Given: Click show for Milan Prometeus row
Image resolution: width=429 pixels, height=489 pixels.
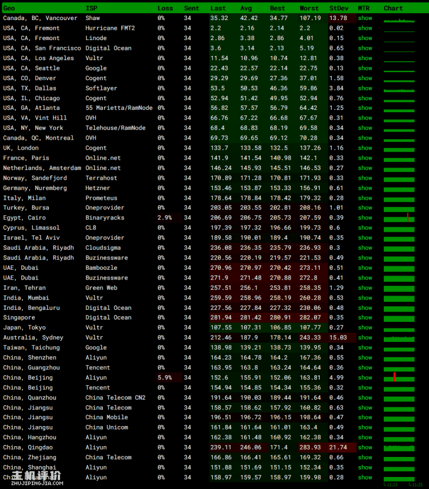Looking at the screenshot, I should point(365,198).
